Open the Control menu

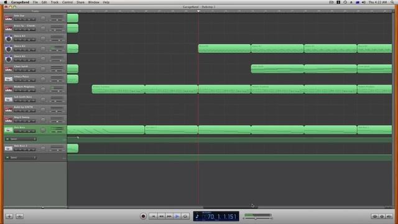pos(68,2)
